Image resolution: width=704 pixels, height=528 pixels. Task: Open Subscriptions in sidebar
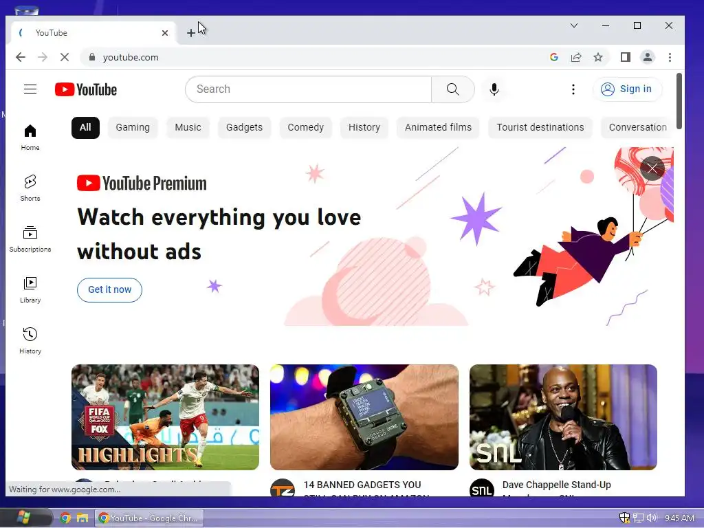(30, 239)
